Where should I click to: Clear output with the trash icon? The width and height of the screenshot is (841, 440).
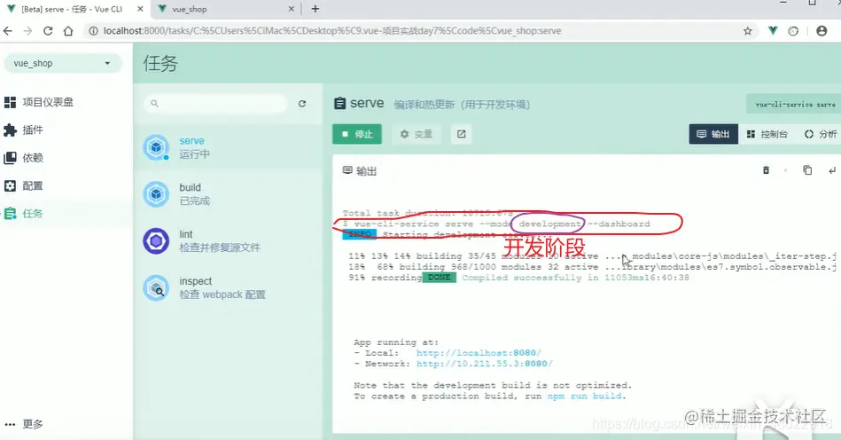[766, 170]
